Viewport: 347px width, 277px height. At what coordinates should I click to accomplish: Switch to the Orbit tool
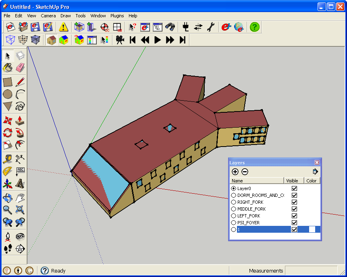(7, 198)
